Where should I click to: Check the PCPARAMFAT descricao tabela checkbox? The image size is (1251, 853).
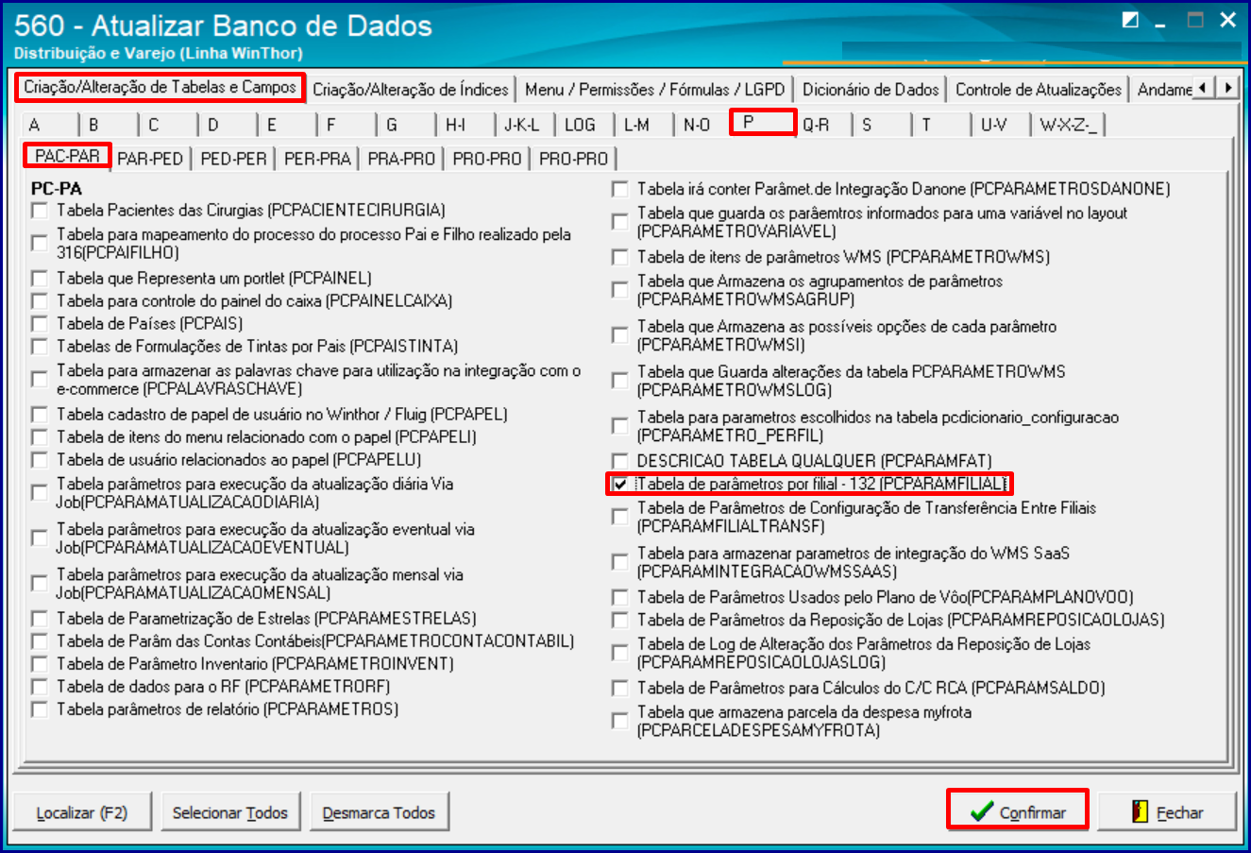point(620,461)
